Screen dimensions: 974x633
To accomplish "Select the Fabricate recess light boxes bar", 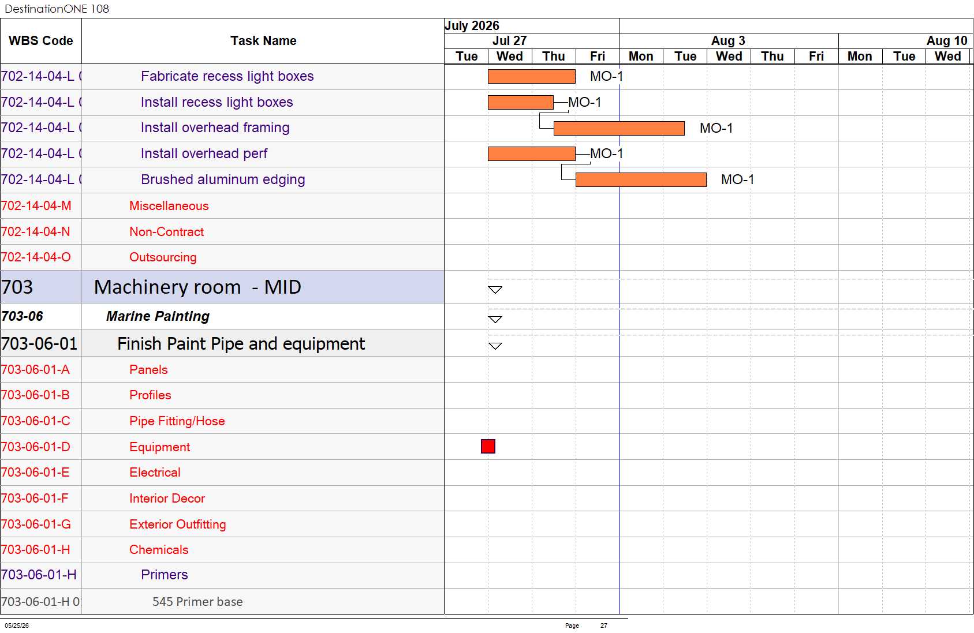I will (x=531, y=76).
